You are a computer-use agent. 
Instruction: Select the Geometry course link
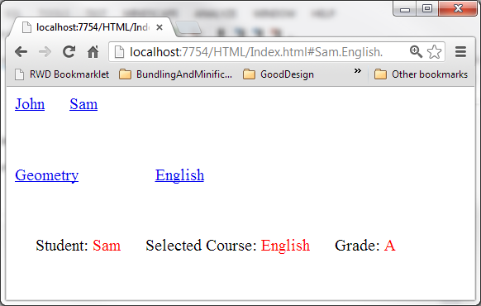pos(46,175)
